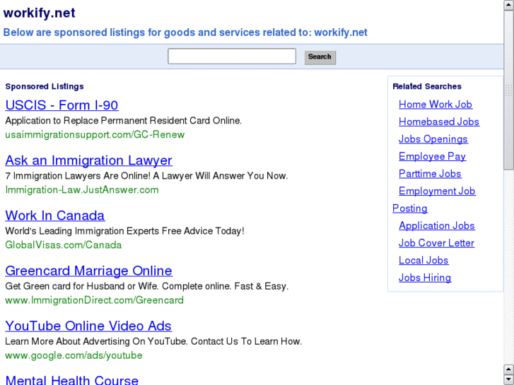Screen dimensions: 514x385
Task: Click the search text input field
Action: point(232,57)
